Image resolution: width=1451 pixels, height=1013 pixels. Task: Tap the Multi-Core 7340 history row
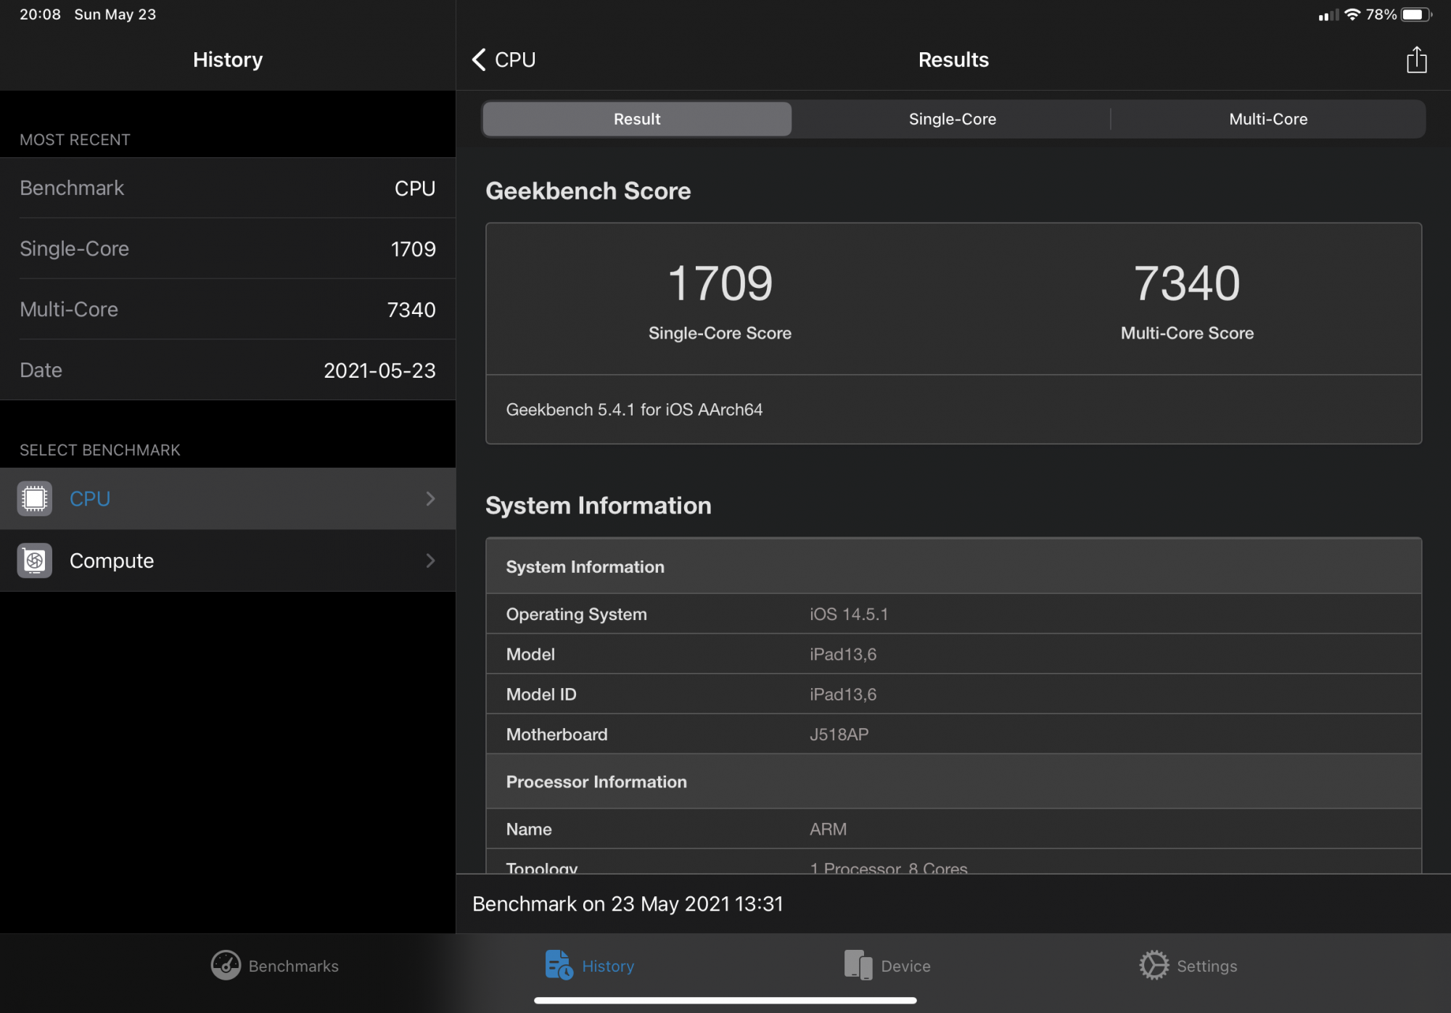pyautogui.click(x=228, y=310)
